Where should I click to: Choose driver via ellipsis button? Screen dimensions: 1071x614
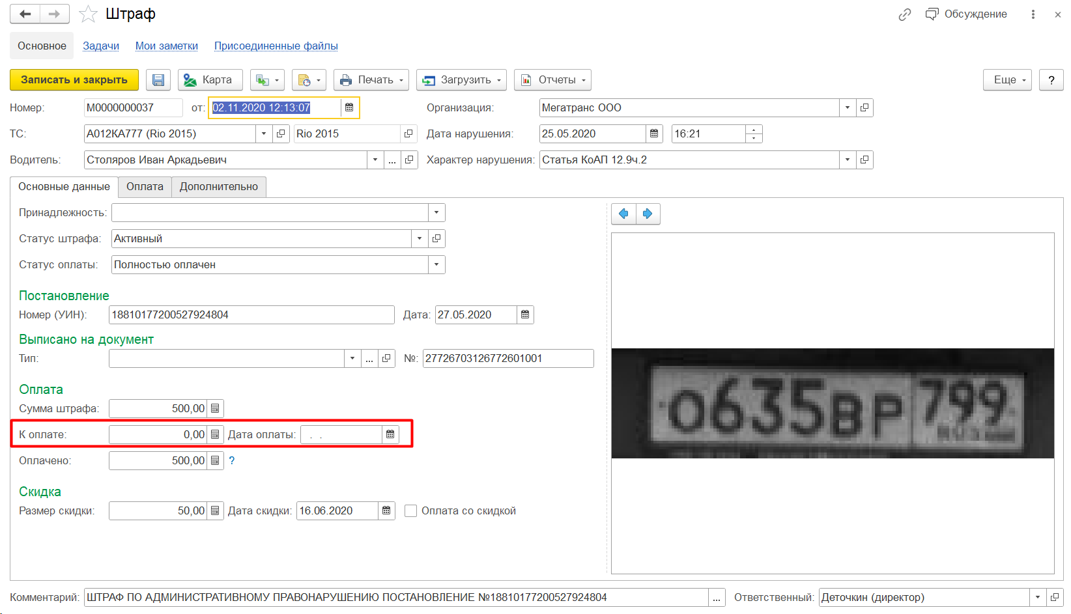pos(392,160)
